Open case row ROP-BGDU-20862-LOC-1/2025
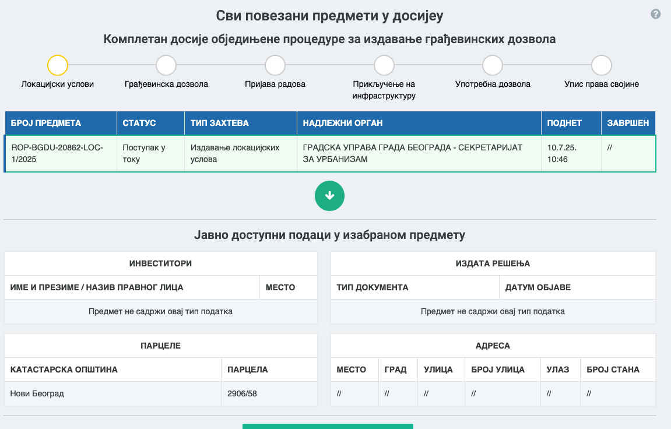Image resolution: width=671 pixels, height=429 pixels. point(57,153)
